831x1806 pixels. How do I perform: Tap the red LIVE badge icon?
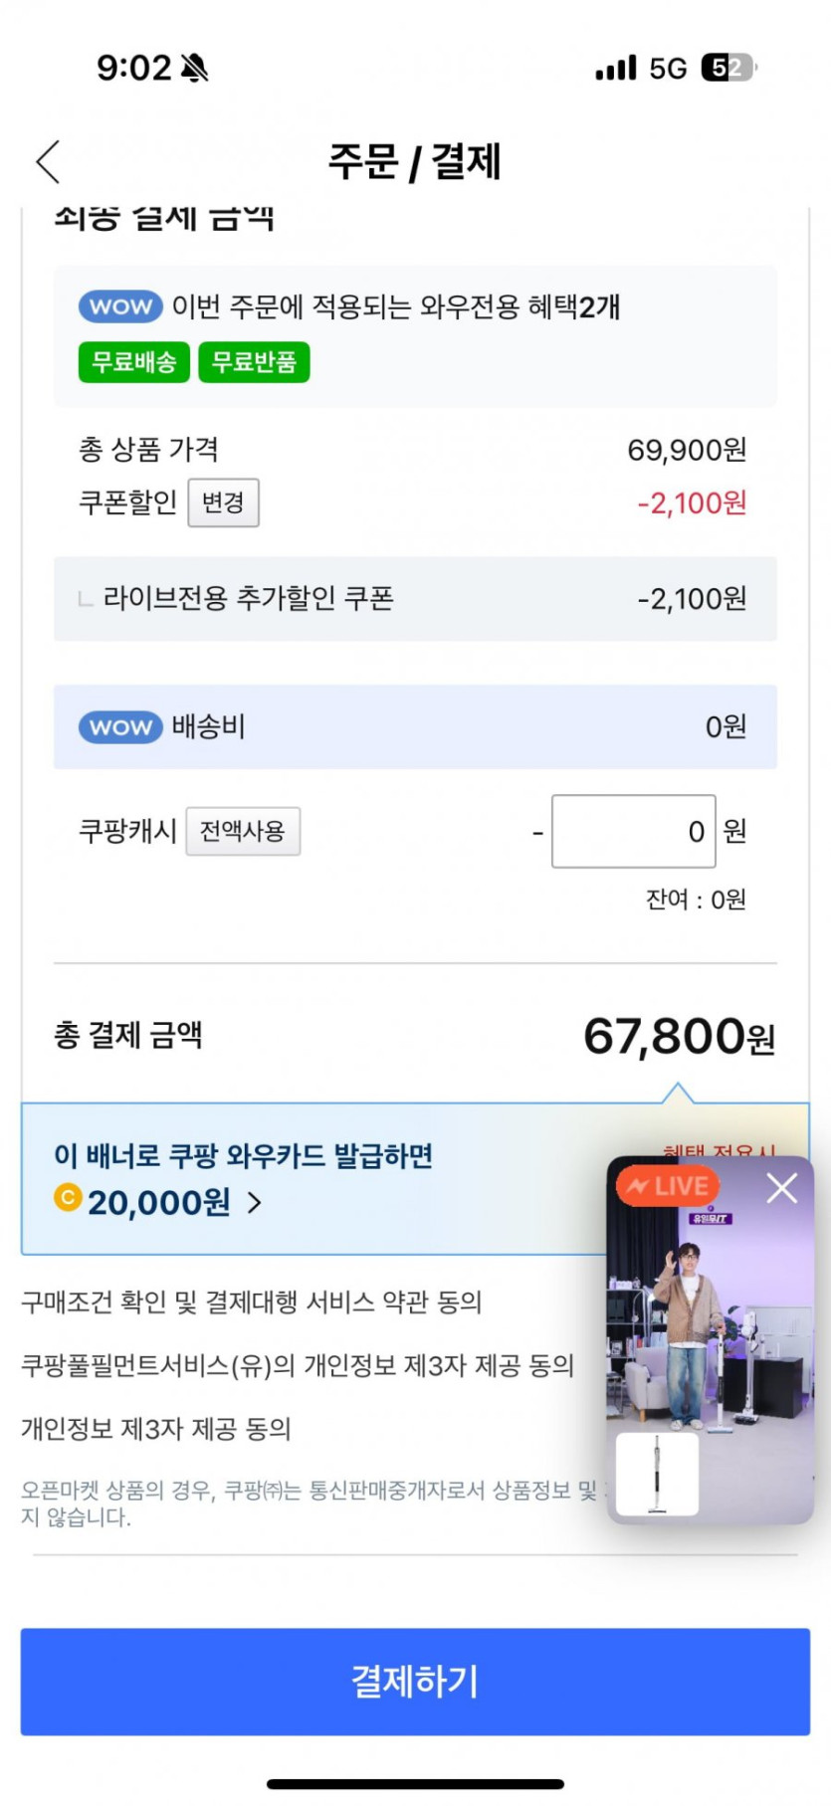[x=667, y=1186]
